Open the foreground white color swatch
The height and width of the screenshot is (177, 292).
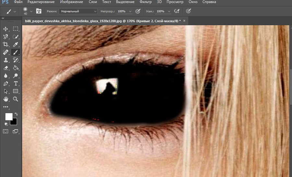[x=8, y=117]
